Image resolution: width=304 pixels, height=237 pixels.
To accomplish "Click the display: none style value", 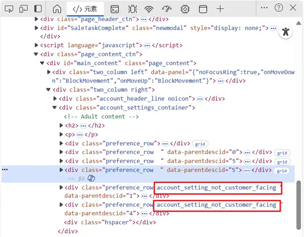I will (x=238, y=28).
